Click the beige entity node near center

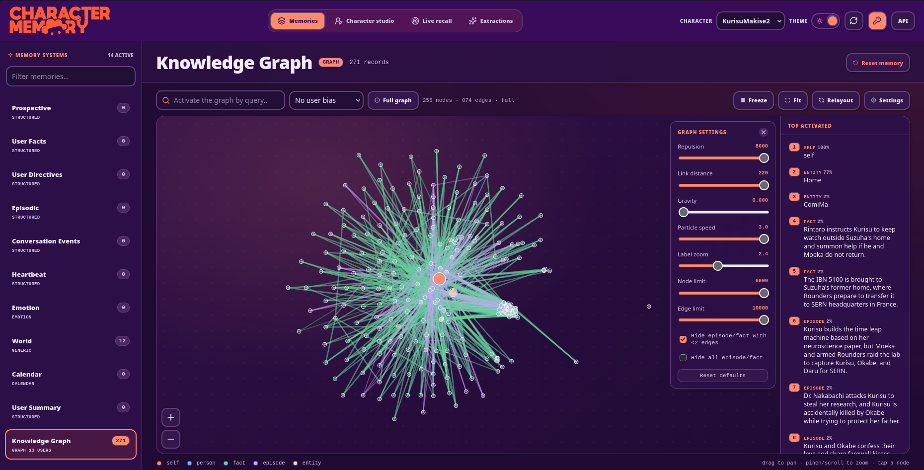[453, 293]
